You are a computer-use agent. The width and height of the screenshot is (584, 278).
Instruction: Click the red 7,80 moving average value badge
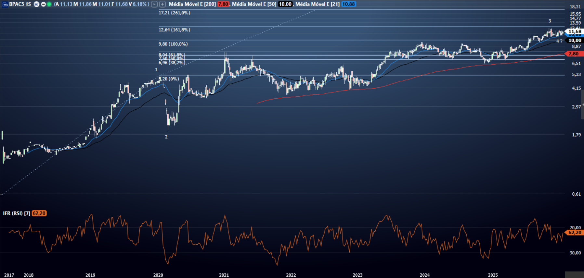pos(223,4)
